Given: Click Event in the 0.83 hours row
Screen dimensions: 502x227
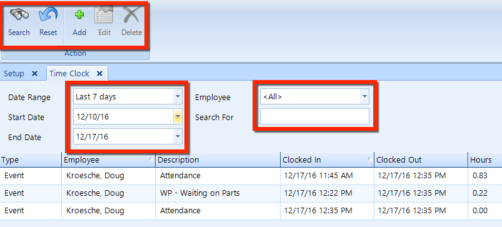Looking at the screenshot, I should (x=14, y=176).
